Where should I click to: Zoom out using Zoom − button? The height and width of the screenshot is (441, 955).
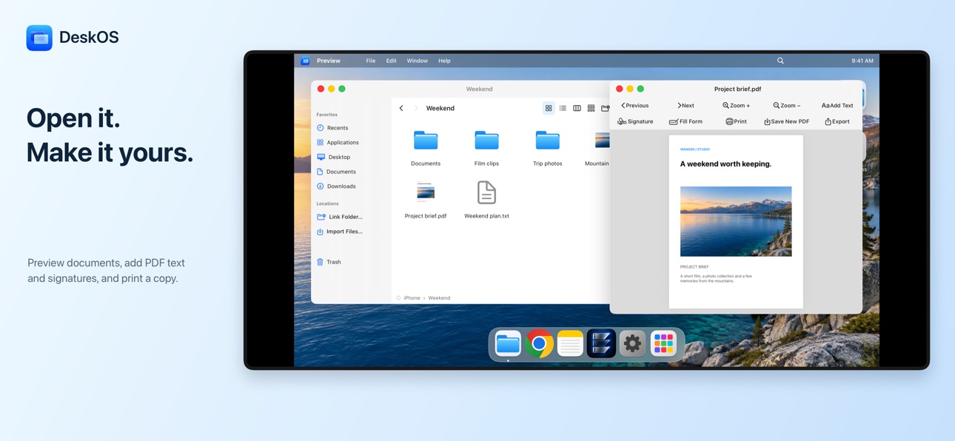(786, 106)
